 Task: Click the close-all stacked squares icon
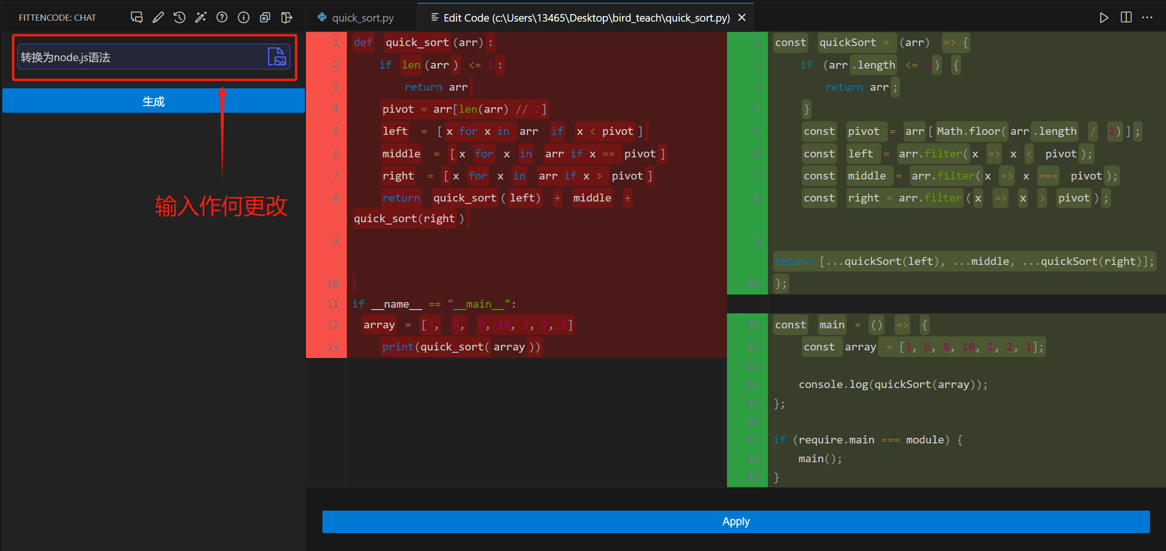(x=265, y=17)
